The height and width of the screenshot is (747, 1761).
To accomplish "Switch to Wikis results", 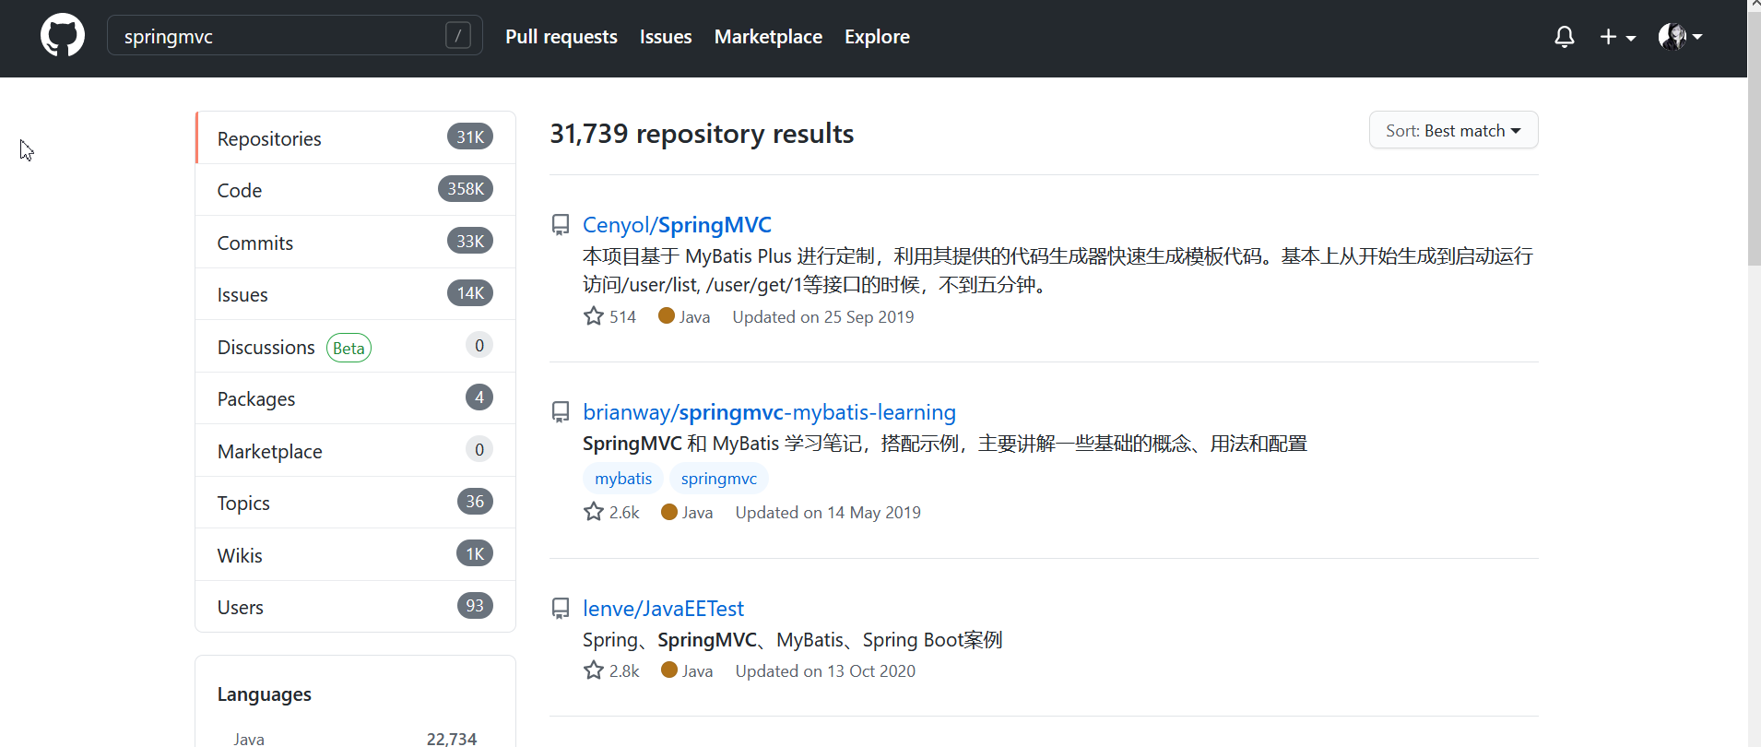I will pos(356,555).
